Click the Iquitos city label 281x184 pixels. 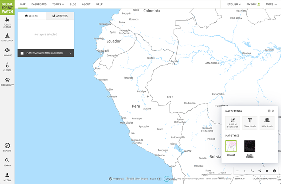151,58
